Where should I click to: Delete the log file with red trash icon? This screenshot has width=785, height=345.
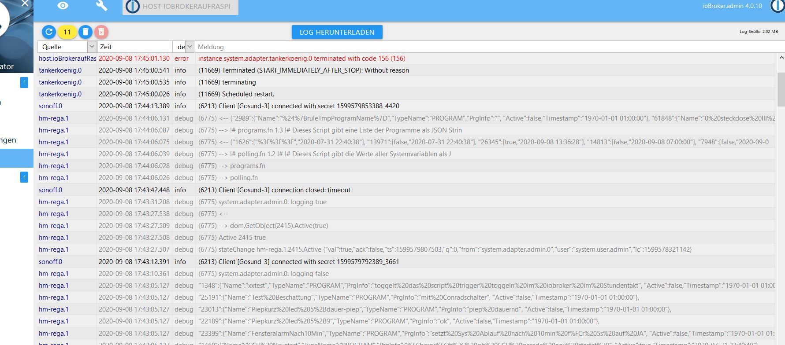click(101, 32)
